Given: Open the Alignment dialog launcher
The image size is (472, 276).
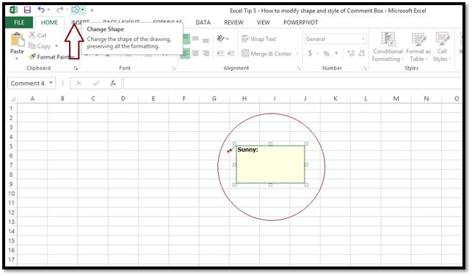Looking at the screenshot, I should pos(299,69).
